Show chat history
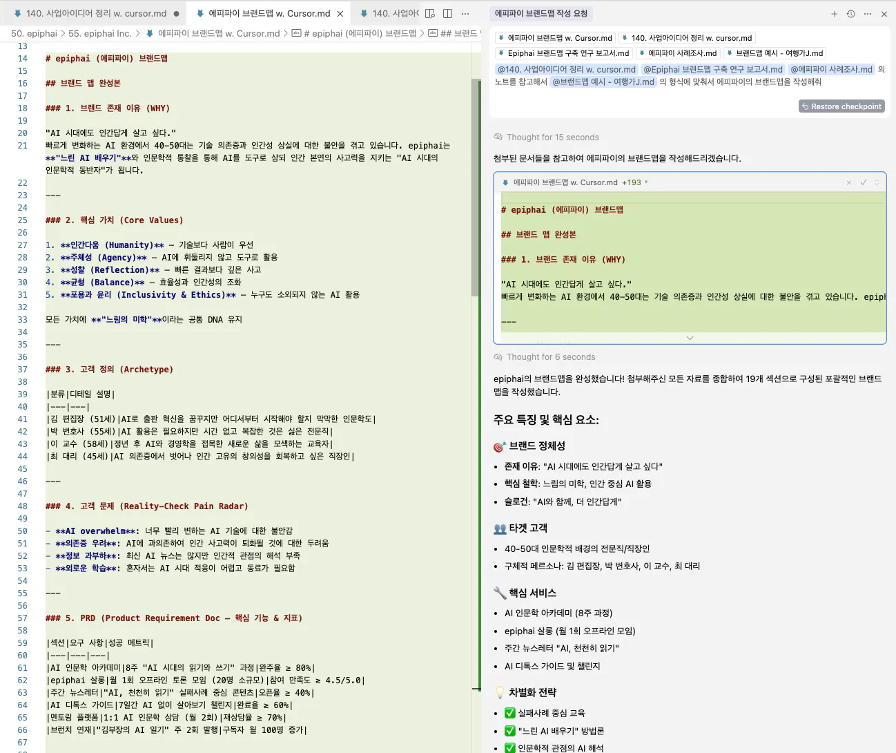The width and height of the screenshot is (896, 753). pos(850,14)
